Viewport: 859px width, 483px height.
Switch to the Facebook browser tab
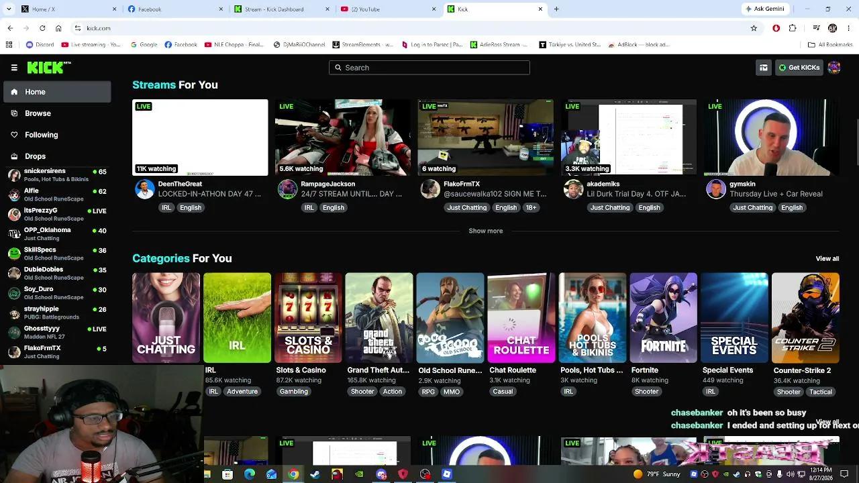click(x=175, y=9)
